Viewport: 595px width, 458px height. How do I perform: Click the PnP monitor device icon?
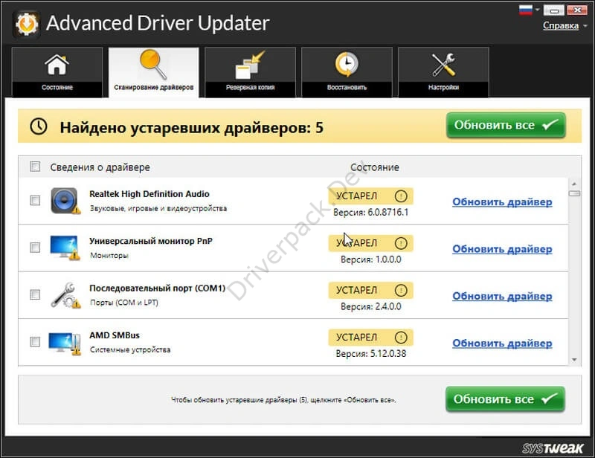click(65, 248)
